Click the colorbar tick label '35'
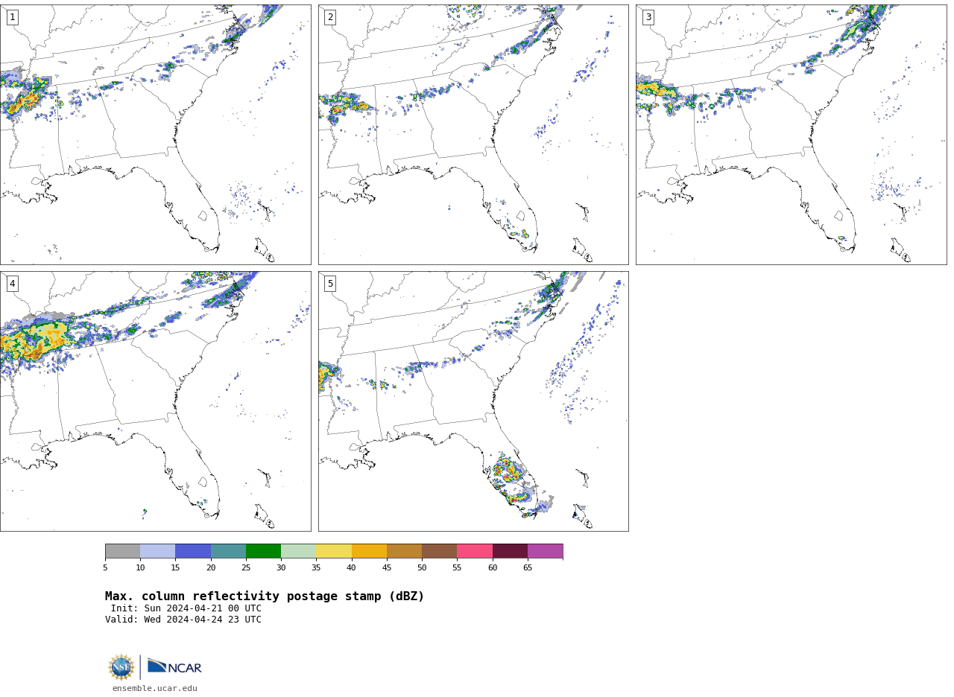The image size is (954, 697). [316, 568]
